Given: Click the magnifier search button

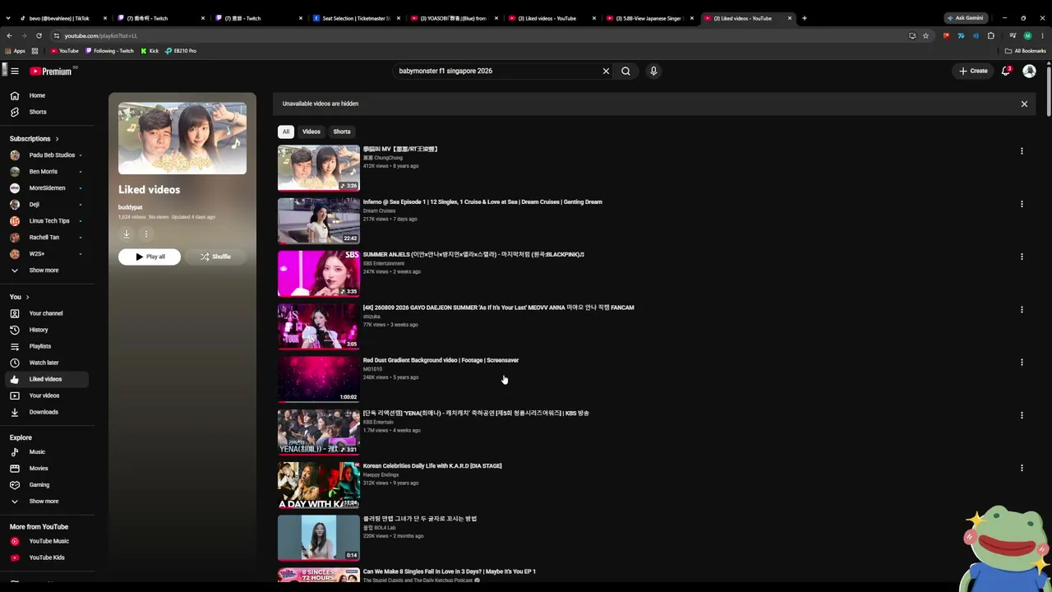Looking at the screenshot, I should tap(626, 72).
